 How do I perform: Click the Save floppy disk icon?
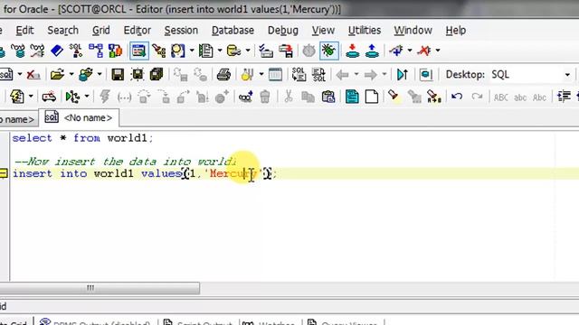[118, 75]
